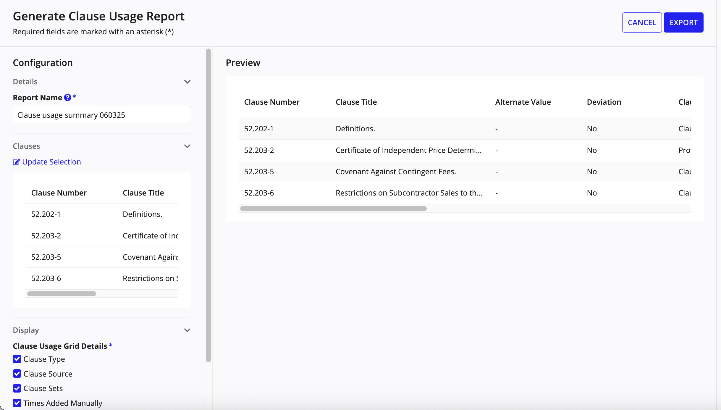Uncheck the Clause Sets checkbox
This screenshot has width=721, height=410.
pyautogui.click(x=17, y=388)
